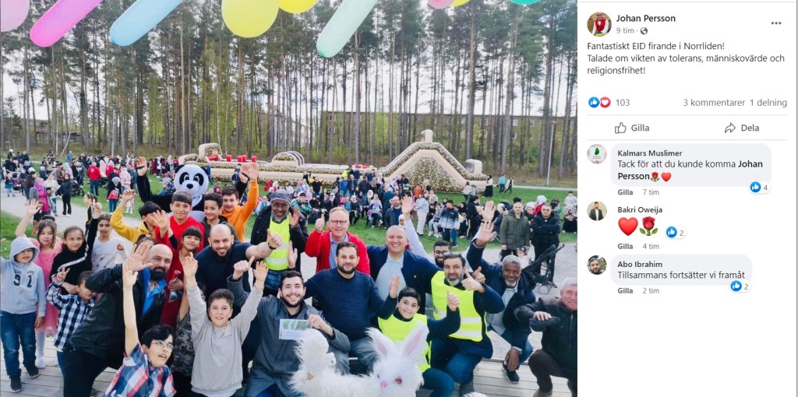The height and width of the screenshot is (397, 798).
Task: Open the Eid celebration group photo
Action: (288, 198)
